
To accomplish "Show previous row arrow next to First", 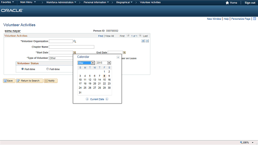I will coord(128,35).
